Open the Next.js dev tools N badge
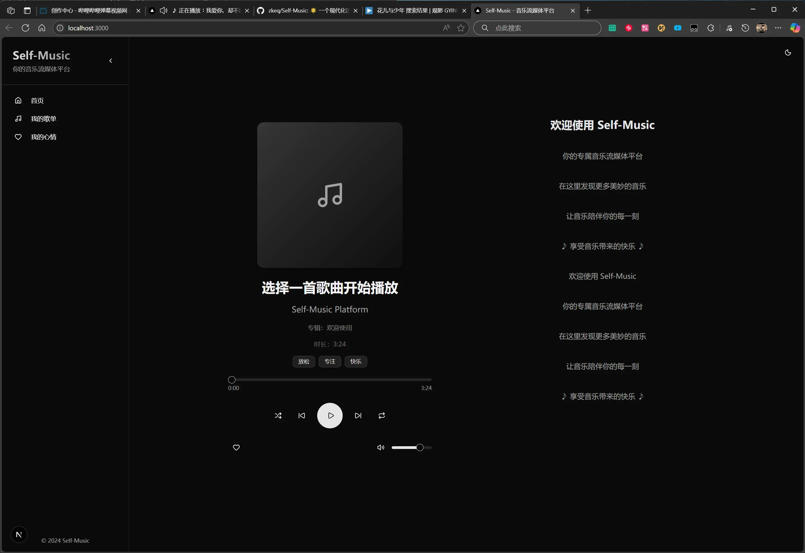Viewport: 805px width, 553px height. 19,534
